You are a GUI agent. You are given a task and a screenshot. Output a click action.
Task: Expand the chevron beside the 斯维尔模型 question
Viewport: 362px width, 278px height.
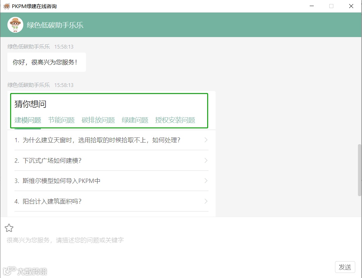tap(206, 181)
